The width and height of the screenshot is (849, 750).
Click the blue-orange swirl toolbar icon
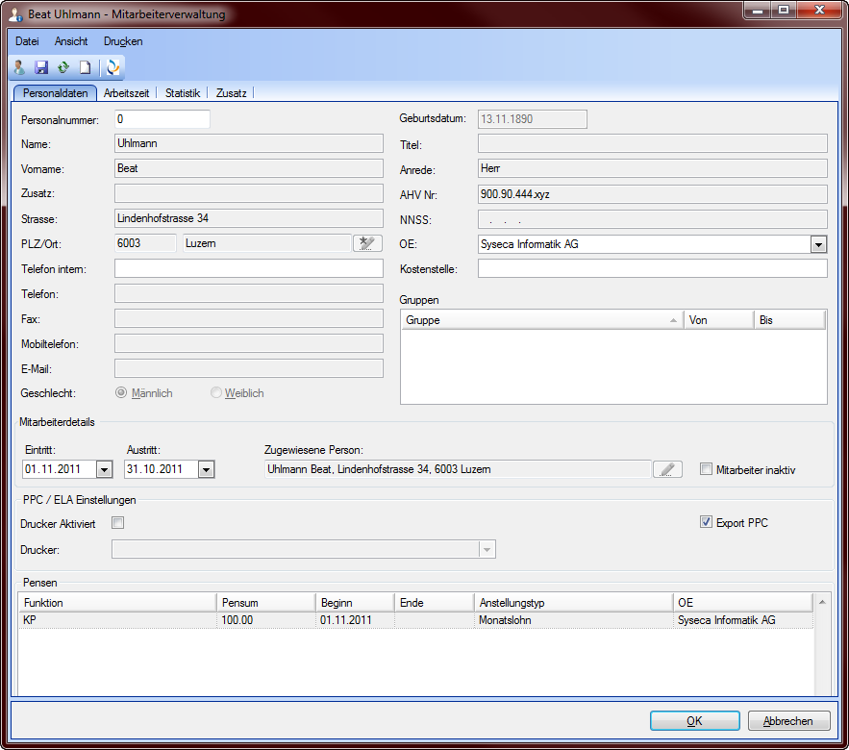(x=113, y=67)
